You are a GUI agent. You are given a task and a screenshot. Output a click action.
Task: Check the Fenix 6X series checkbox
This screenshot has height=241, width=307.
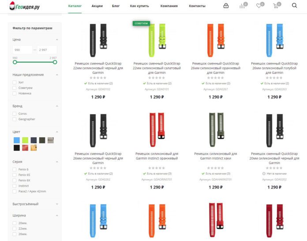tap(14, 180)
